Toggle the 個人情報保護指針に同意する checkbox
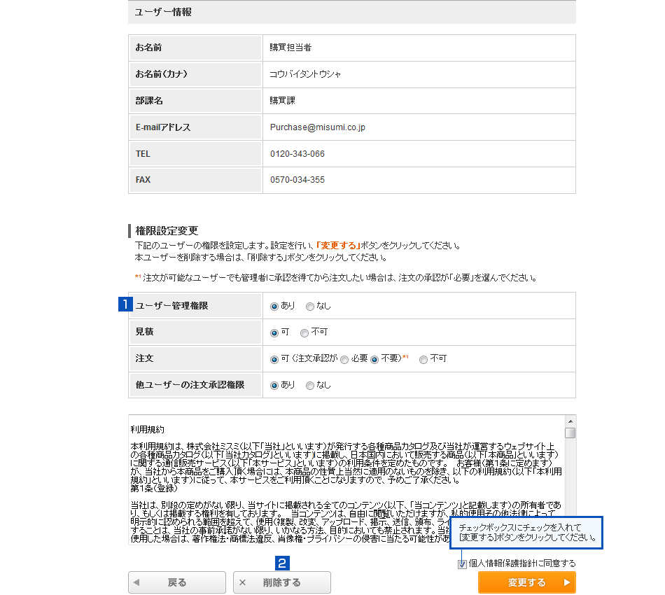 pos(462,564)
